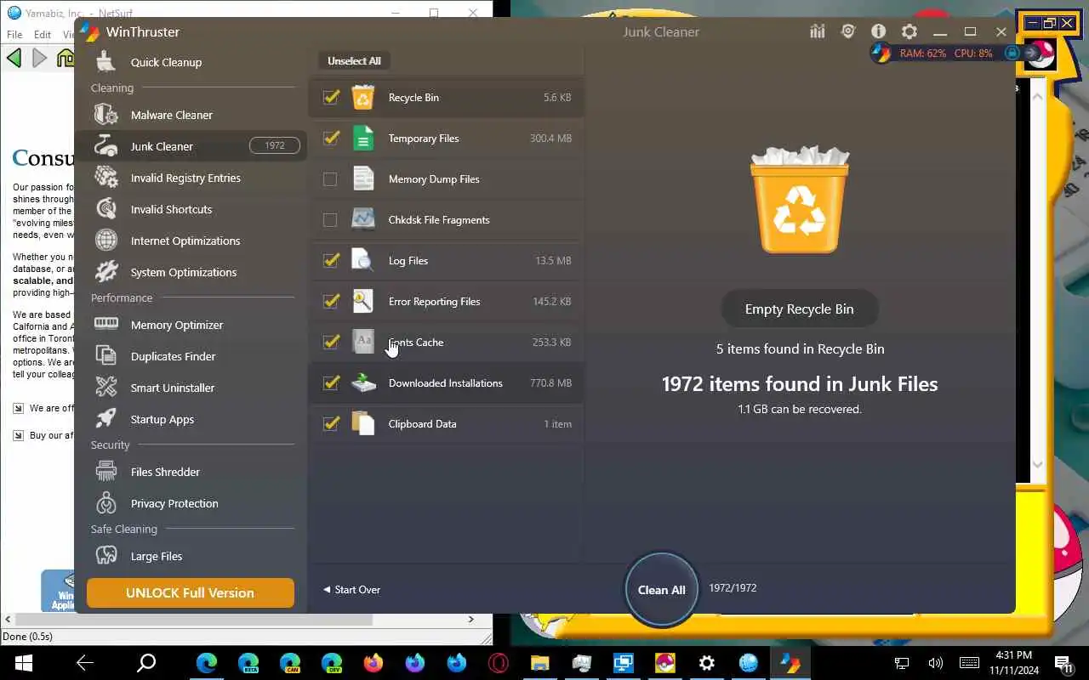Click the target badge icon in WinThruster title bar
The height and width of the screenshot is (680, 1089).
[x=847, y=31]
